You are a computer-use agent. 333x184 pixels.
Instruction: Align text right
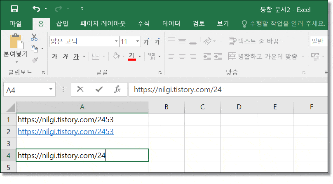coord(193,57)
